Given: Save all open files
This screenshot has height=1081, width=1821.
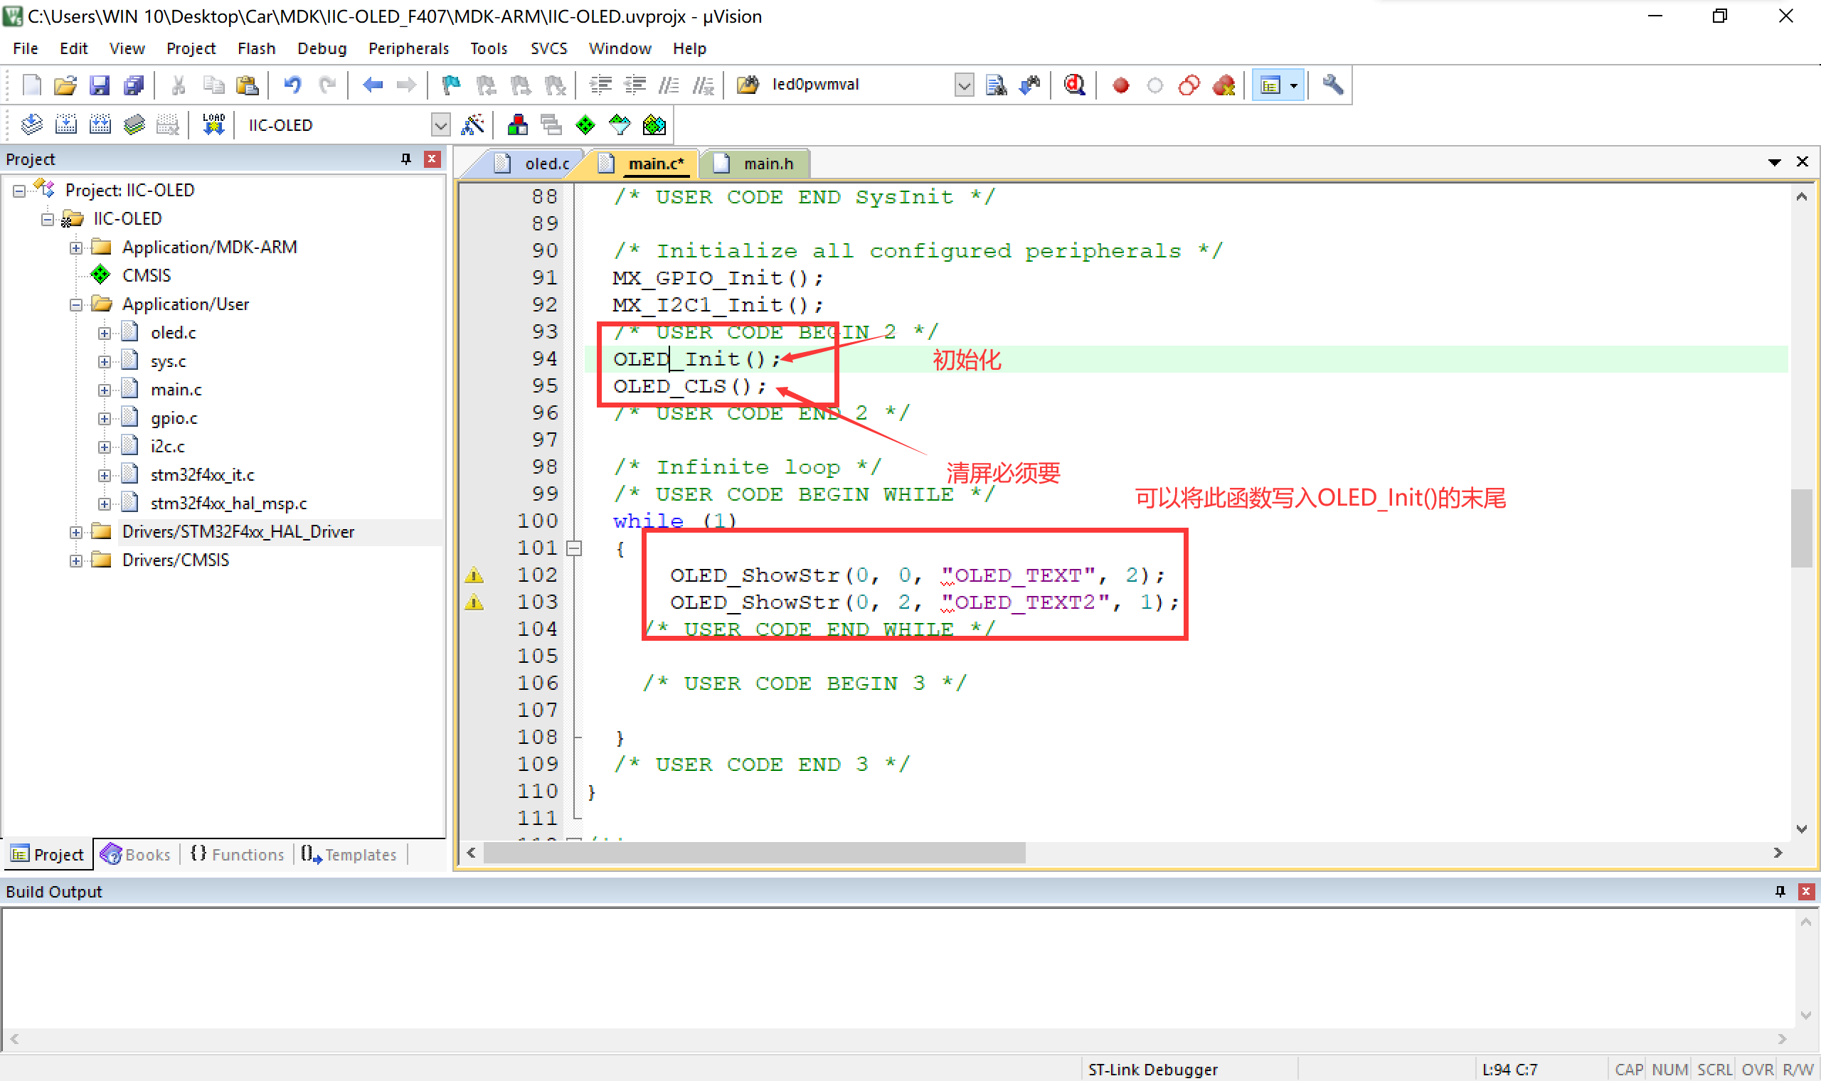Looking at the screenshot, I should point(134,85).
